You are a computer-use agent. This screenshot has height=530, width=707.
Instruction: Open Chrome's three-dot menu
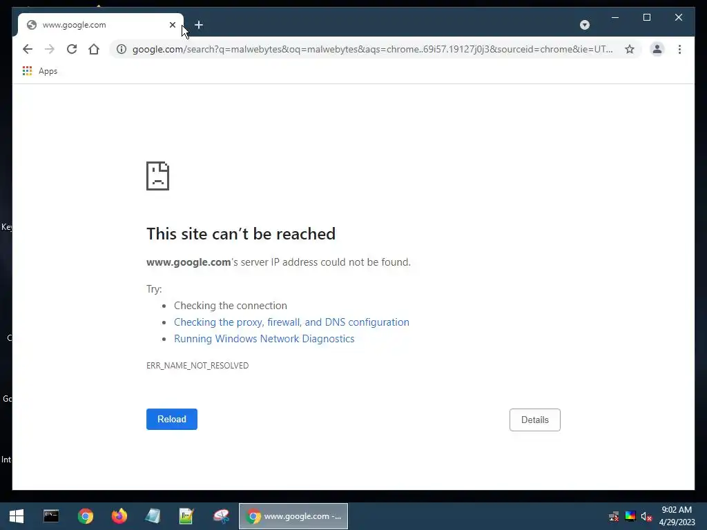pos(679,49)
